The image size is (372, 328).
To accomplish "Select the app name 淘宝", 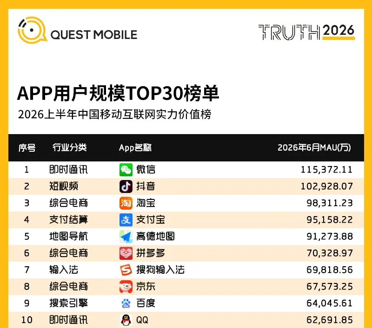I will click(146, 203).
